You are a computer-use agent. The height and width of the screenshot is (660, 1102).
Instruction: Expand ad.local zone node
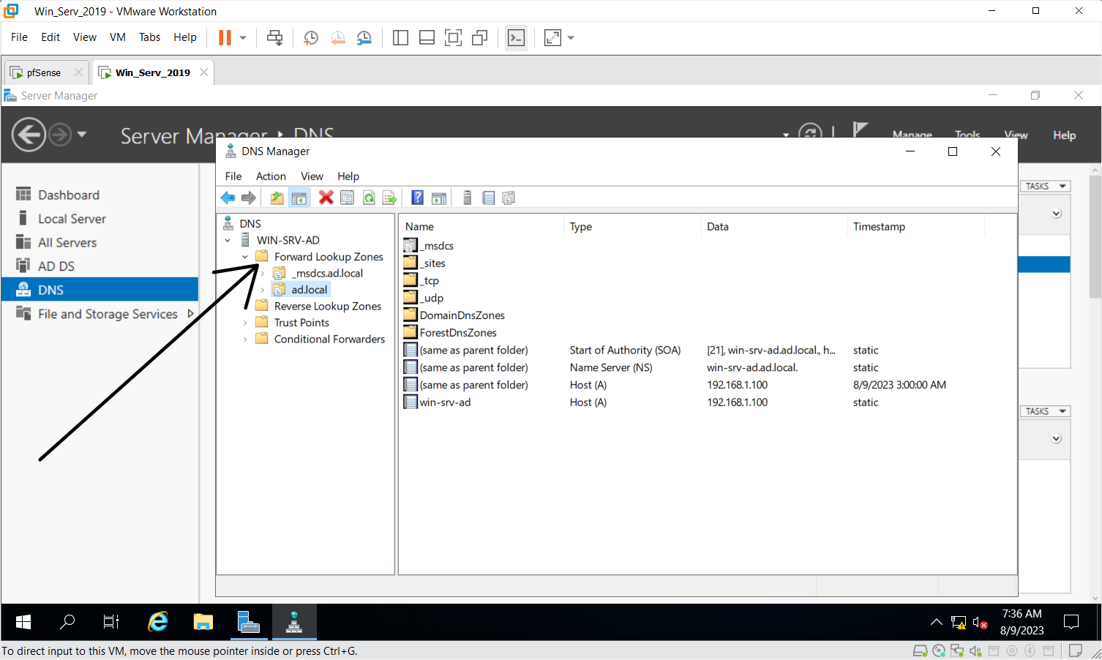click(x=263, y=290)
